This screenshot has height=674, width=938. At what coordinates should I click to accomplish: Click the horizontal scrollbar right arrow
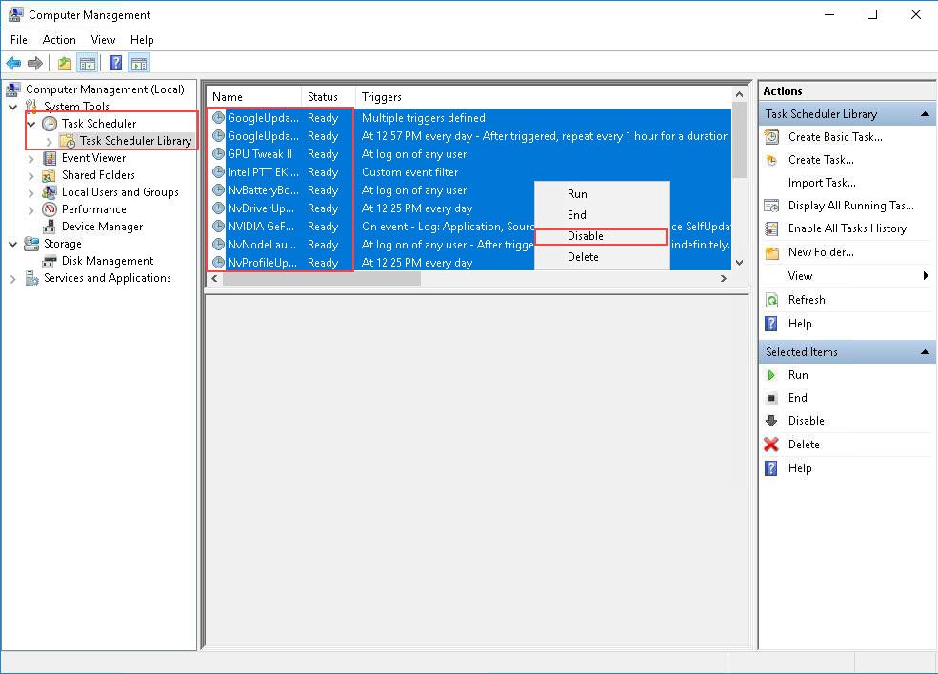pyautogui.click(x=723, y=278)
